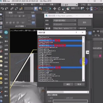103x103 pixels.
Task: Click the sun icon in left strip
Action: [1, 78]
